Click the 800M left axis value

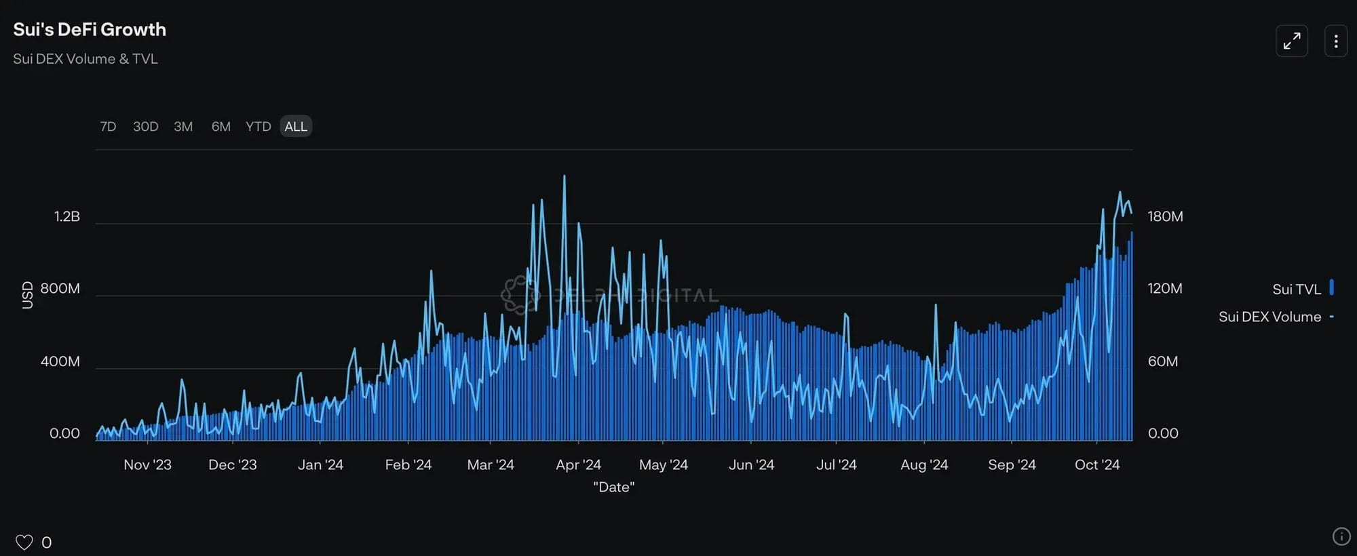click(x=60, y=288)
